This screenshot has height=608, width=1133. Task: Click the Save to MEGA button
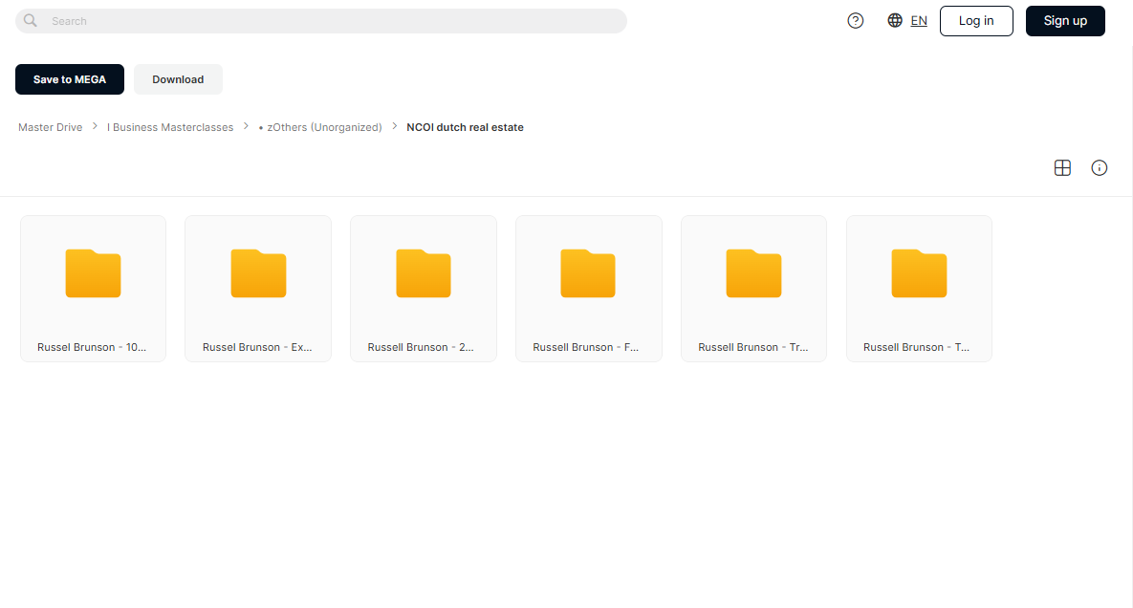coord(70,79)
